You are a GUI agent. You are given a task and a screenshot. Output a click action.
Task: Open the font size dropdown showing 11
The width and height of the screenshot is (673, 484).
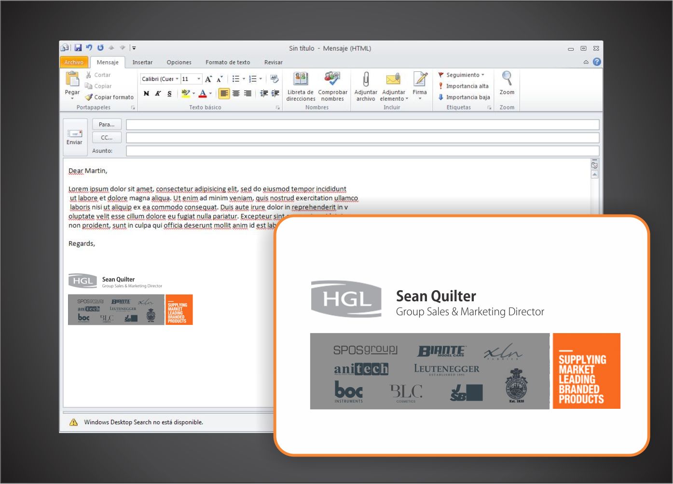coord(198,79)
